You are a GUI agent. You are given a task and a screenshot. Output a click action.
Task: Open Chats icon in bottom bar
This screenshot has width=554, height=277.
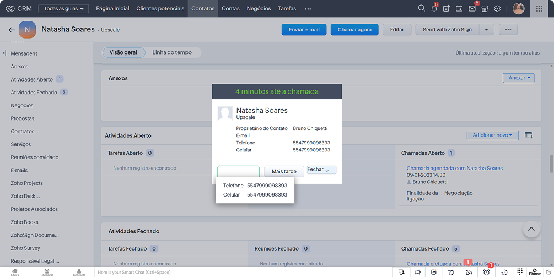pos(15,272)
